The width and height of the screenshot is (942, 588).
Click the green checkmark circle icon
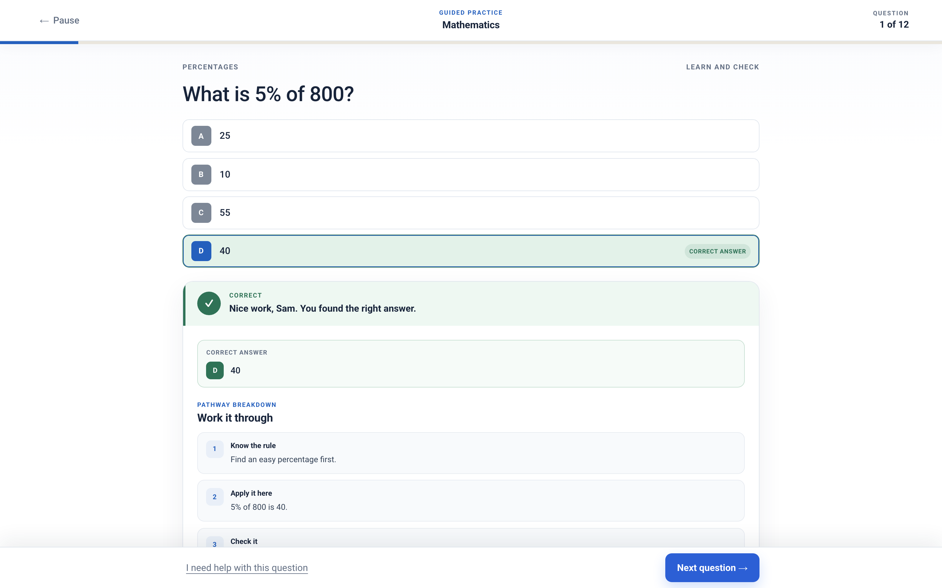[x=209, y=303]
